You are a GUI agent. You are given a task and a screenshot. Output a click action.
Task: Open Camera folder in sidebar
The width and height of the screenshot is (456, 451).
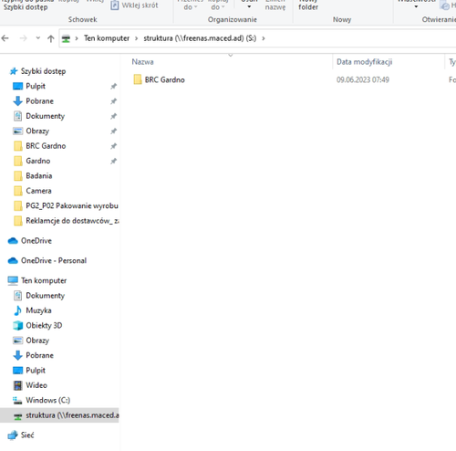[38, 191]
